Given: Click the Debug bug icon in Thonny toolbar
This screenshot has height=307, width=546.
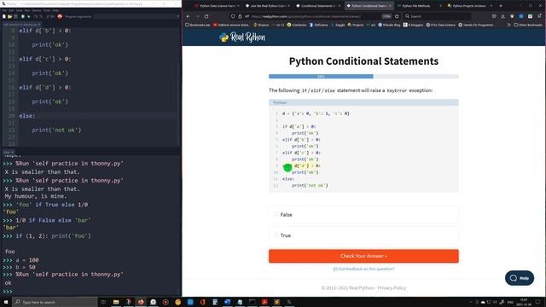Looking at the screenshot, I should (x=28, y=16).
